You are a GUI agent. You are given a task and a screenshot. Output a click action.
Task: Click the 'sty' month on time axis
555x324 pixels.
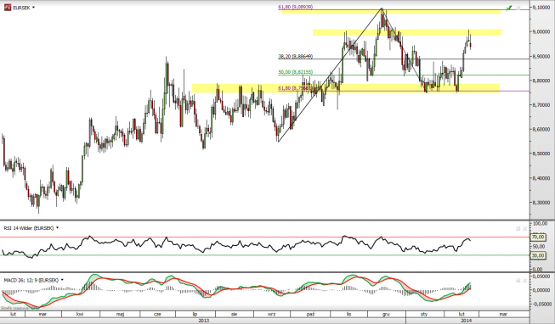[423, 314]
